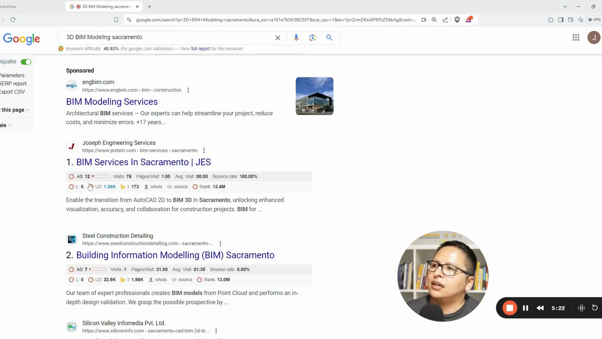
Task: Open the SERP report link
Action: click(13, 83)
